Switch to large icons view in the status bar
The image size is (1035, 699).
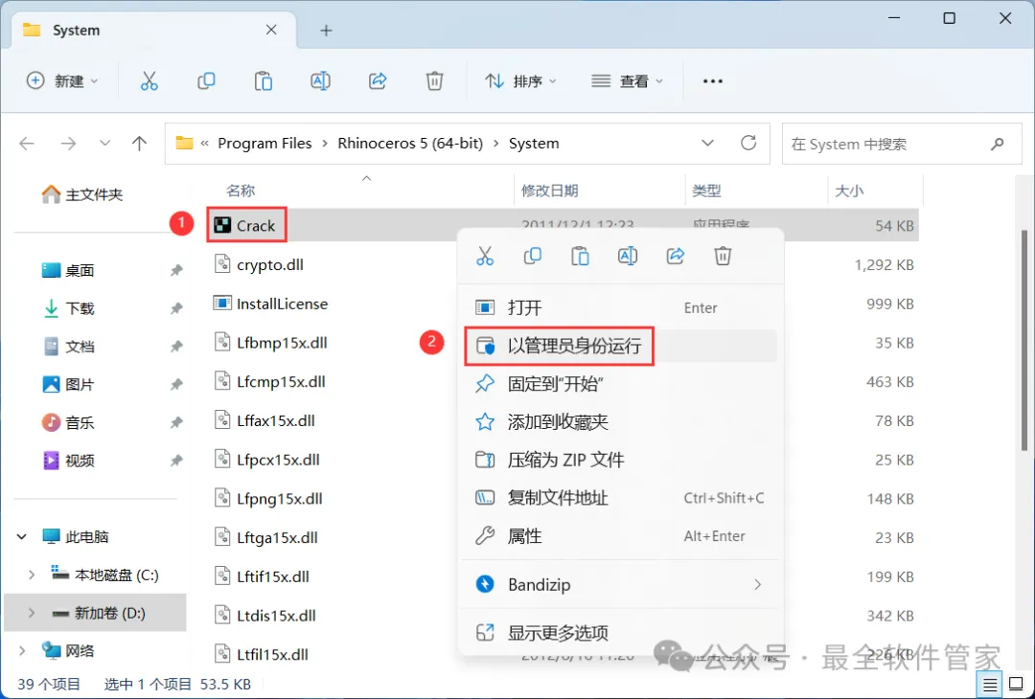1017,685
